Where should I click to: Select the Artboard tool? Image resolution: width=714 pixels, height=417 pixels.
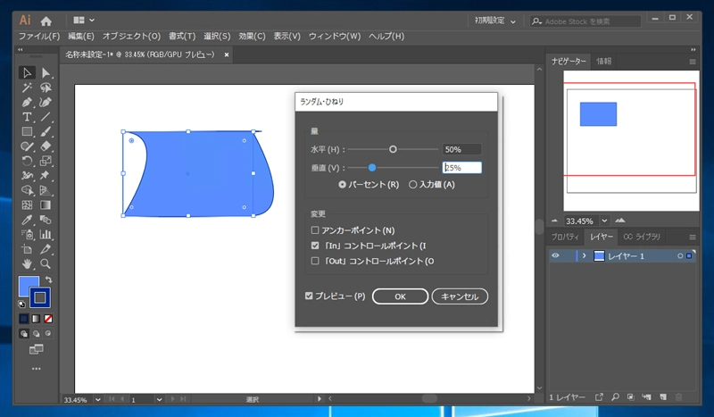(x=27, y=249)
